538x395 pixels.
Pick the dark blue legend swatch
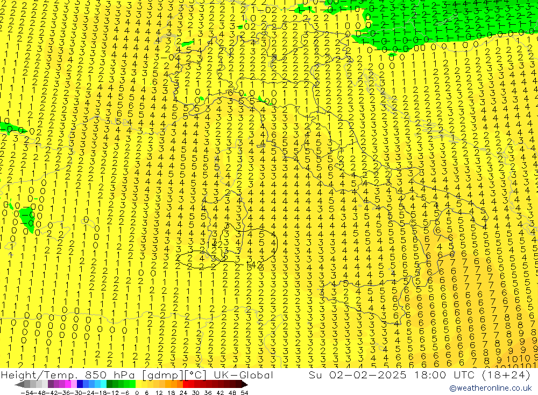tap(80, 384)
